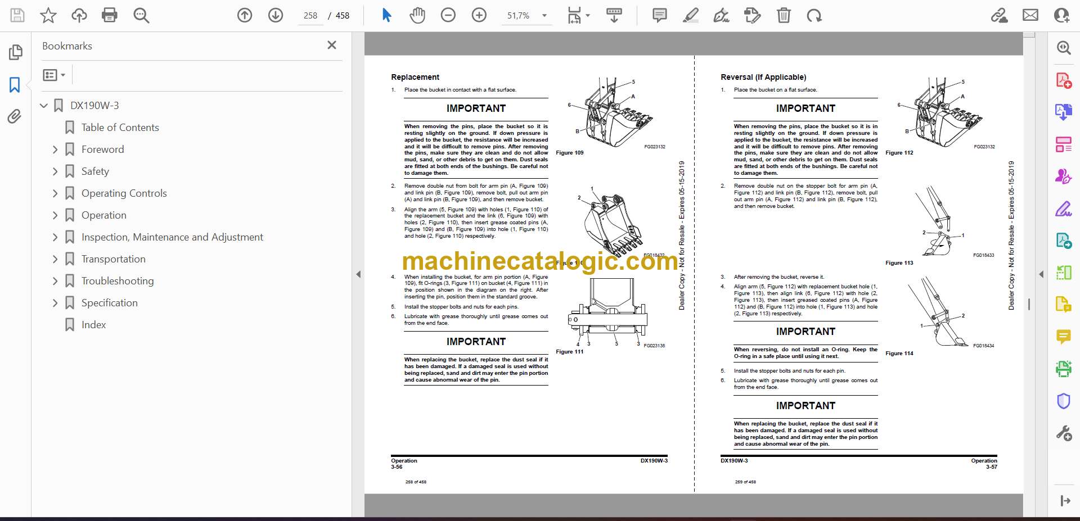The width and height of the screenshot is (1080, 521).
Task: Zoom in with plus button
Action: (x=479, y=15)
